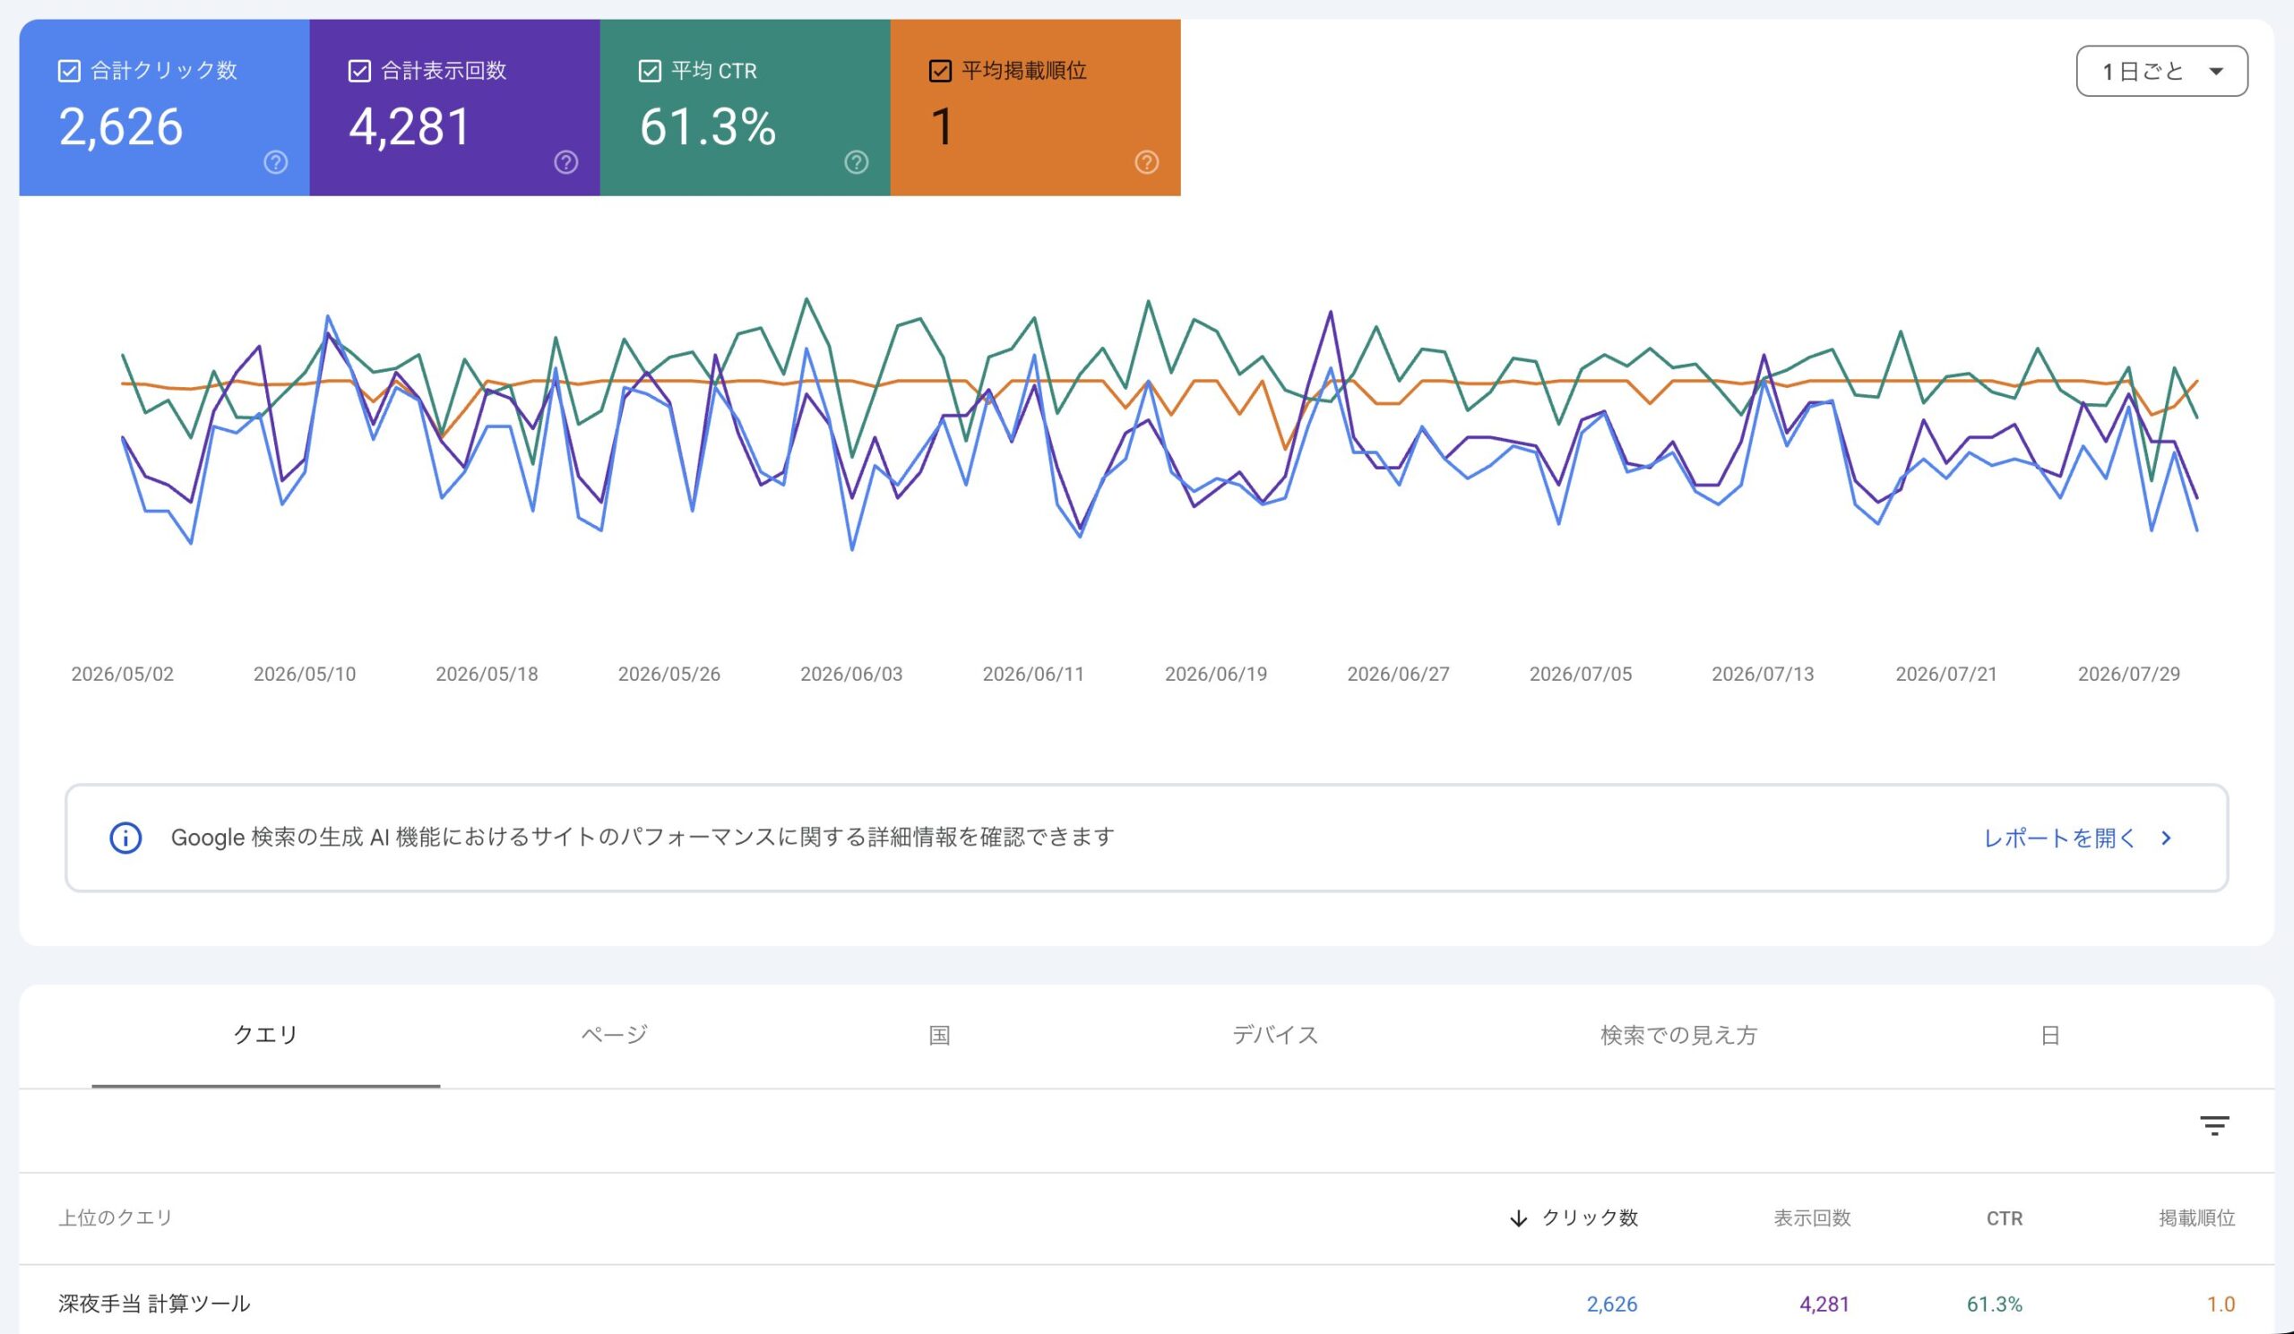The image size is (2294, 1334).
Task: Disable the 平均掲載順位 checkbox
Action: [940, 71]
